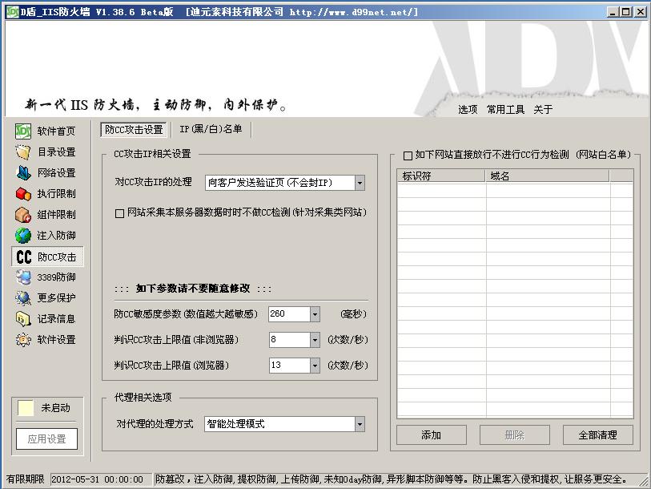Minimize the D盾 window
This screenshot has width=651, height=489.
coord(612,12)
